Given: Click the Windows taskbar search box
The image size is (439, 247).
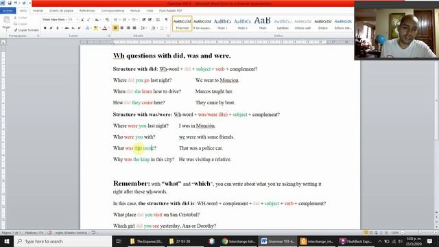Looking at the screenshot, I should click(x=63, y=241).
